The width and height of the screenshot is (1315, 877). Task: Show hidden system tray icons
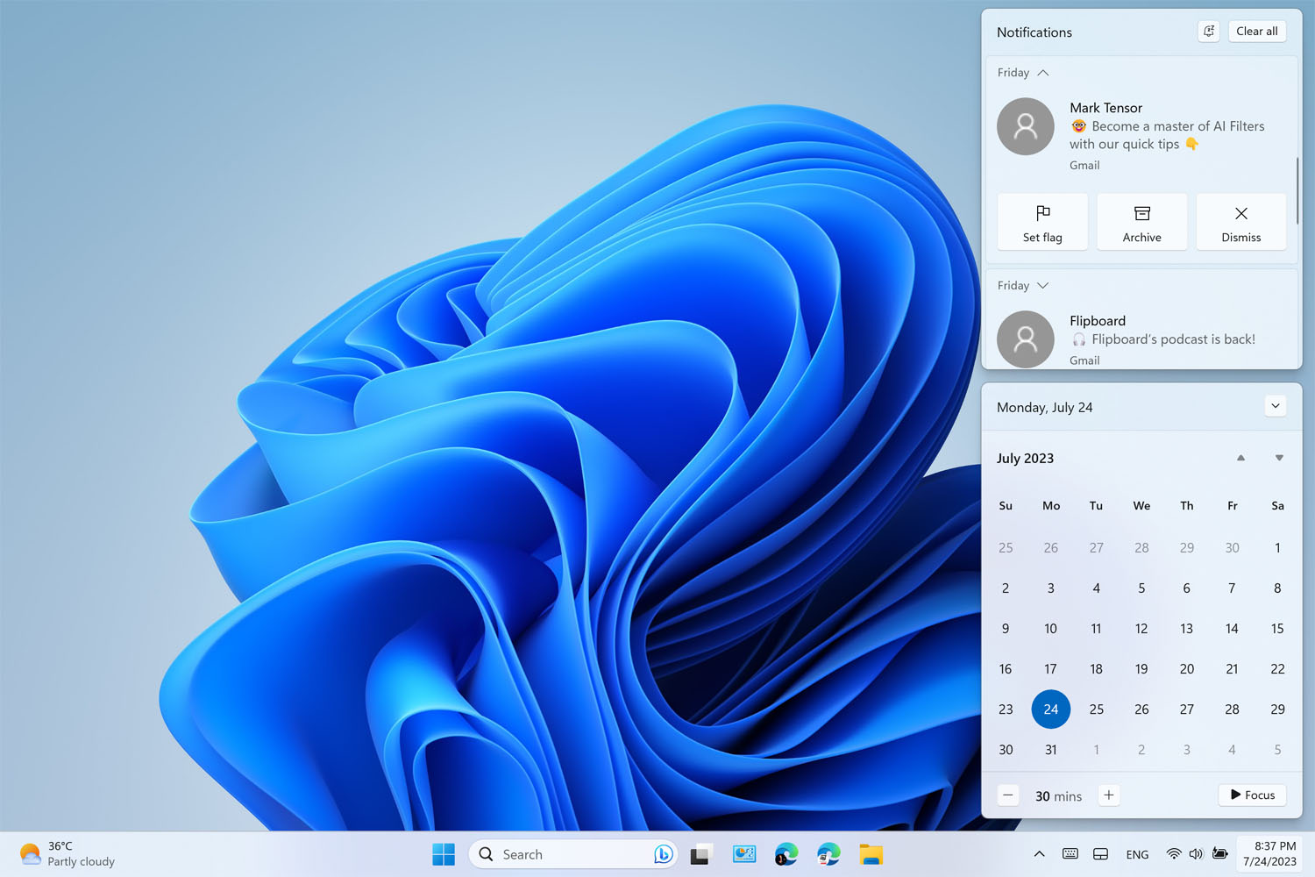click(1039, 854)
